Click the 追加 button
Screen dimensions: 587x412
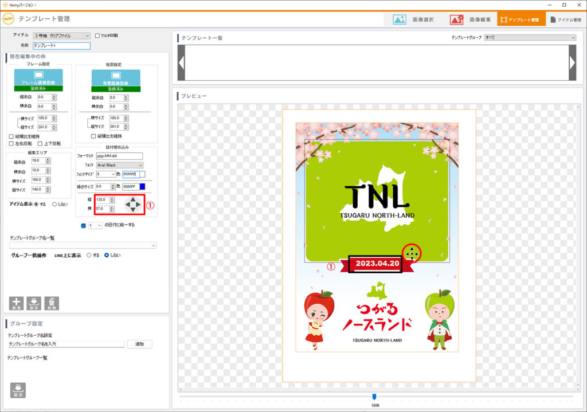[x=139, y=344]
